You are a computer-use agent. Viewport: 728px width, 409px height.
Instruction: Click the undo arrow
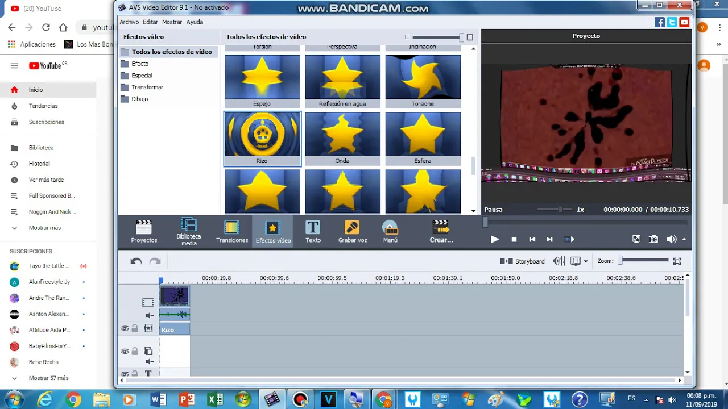[136, 261]
